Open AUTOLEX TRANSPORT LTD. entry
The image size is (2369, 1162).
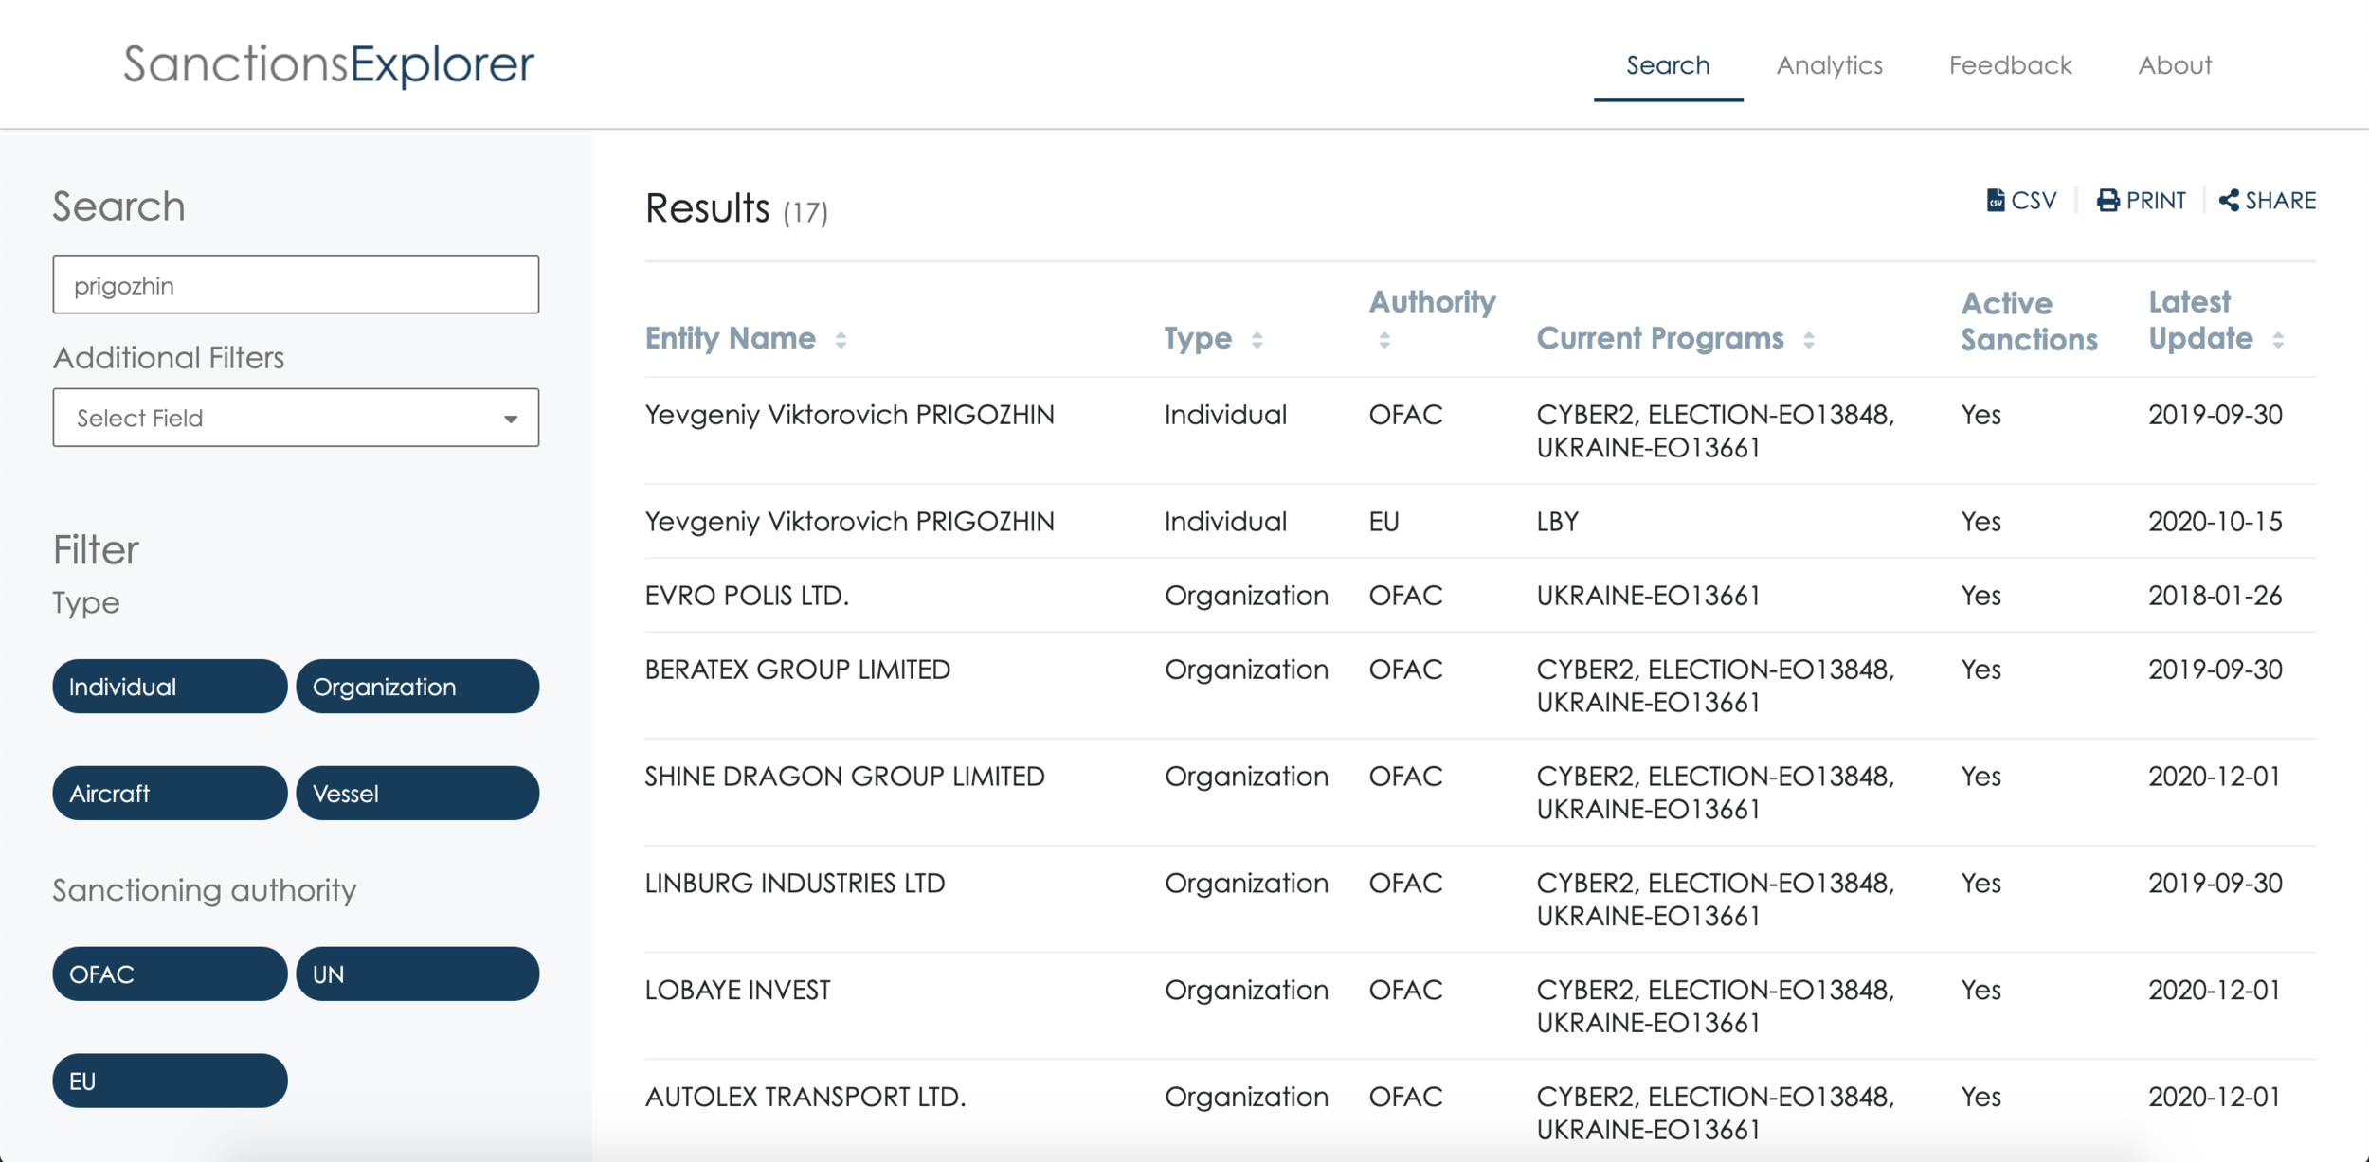point(805,1097)
